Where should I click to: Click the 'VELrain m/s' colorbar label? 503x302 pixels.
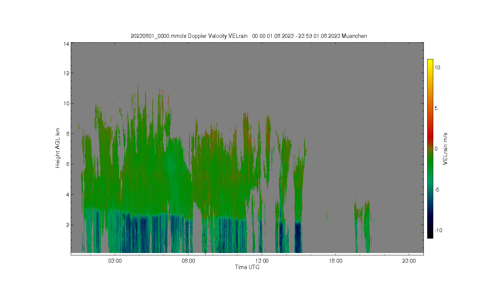[445, 149]
